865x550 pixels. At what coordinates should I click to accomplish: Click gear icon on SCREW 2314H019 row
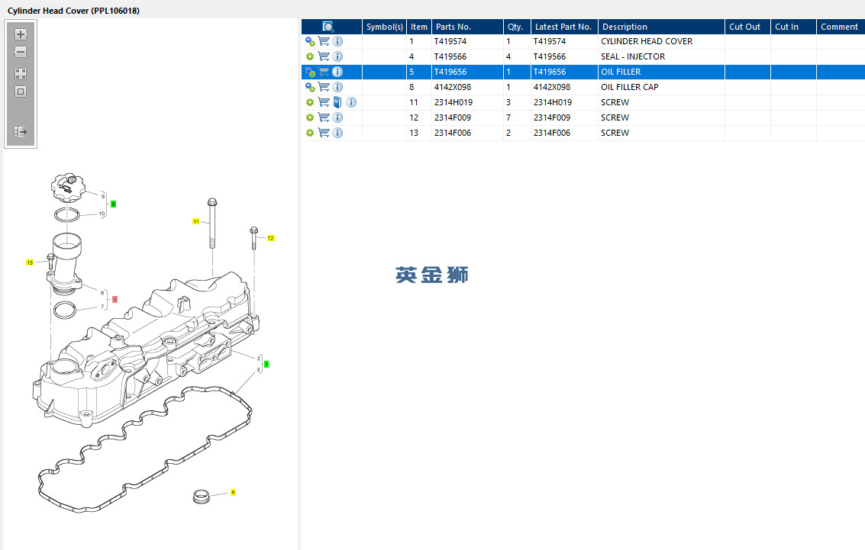(x=310, y=102)
